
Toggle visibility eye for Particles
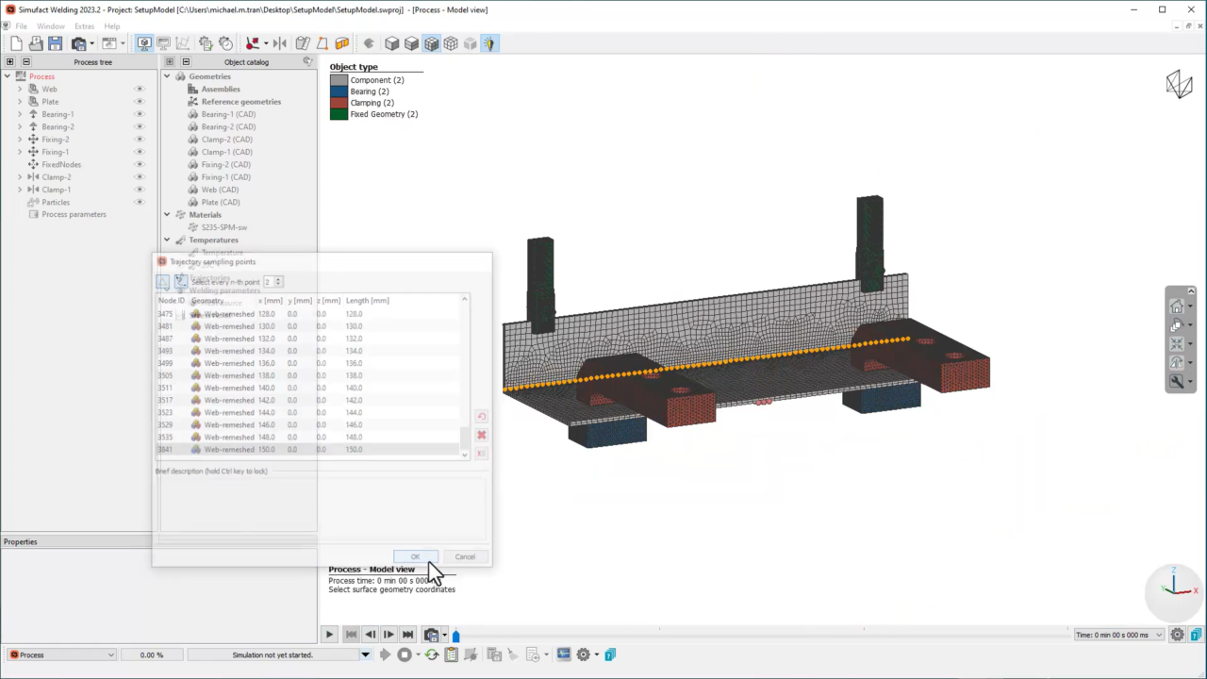[140, 202]
